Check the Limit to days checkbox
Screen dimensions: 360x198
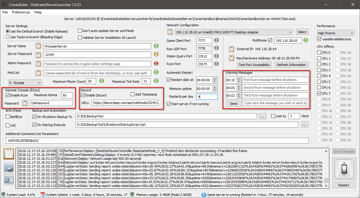273,116
